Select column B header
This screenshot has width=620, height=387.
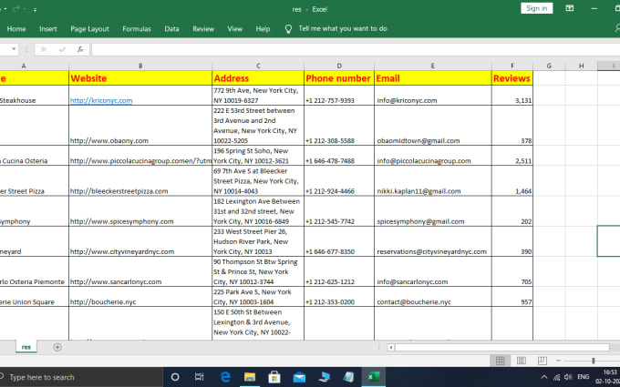140,66
